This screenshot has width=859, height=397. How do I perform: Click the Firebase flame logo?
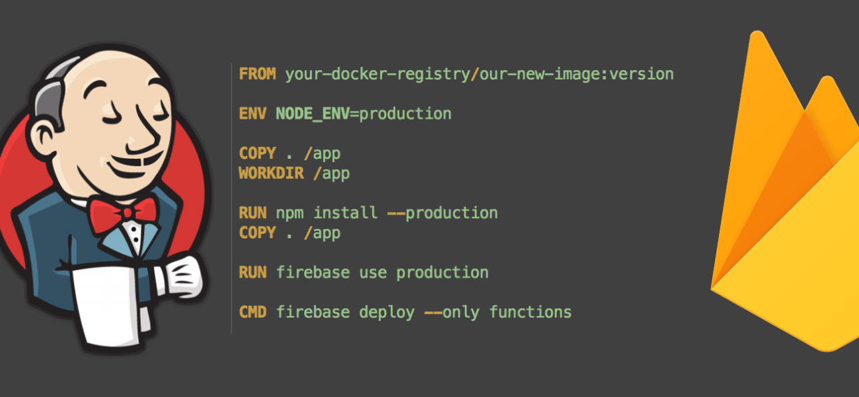pos(785,190)
